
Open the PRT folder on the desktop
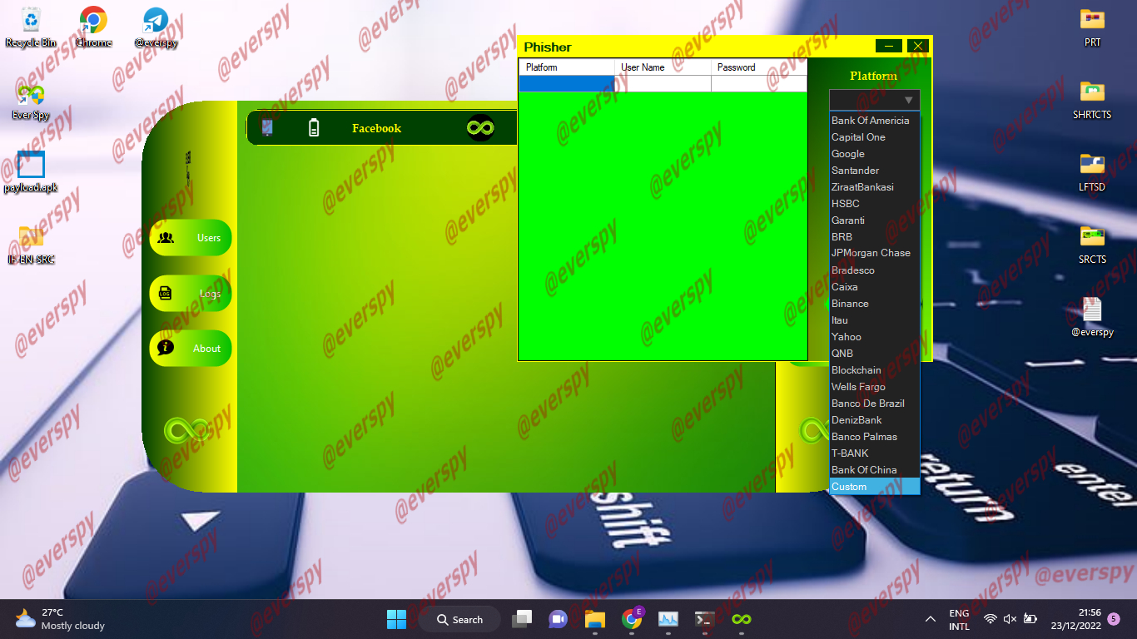click(1092, 27)
